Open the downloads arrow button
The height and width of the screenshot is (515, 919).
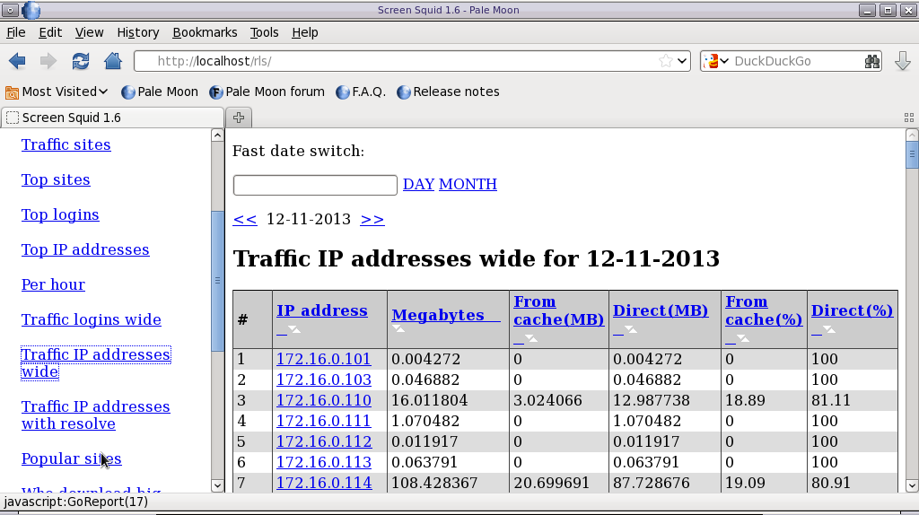pyautogui.click(x=903, y=61)
